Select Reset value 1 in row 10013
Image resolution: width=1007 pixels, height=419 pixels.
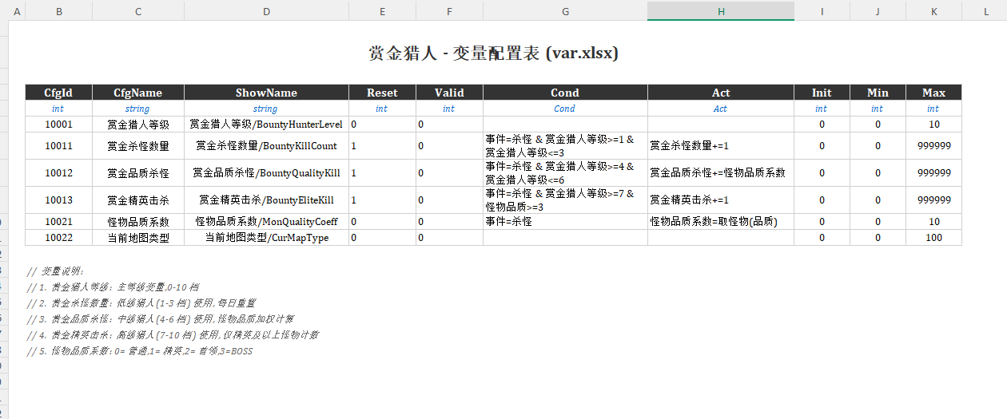[382, 200]
